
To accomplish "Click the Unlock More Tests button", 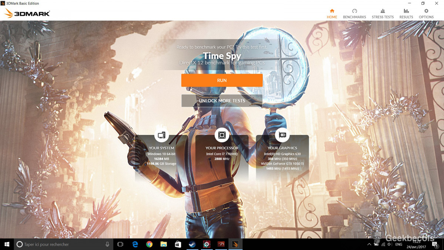I will pyautogui.click(x=222, y=101).
